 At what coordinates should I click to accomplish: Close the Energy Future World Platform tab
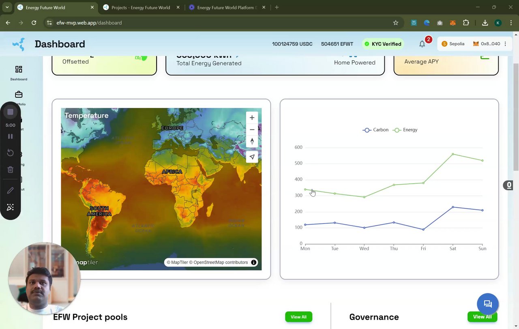tap(264, 7)
